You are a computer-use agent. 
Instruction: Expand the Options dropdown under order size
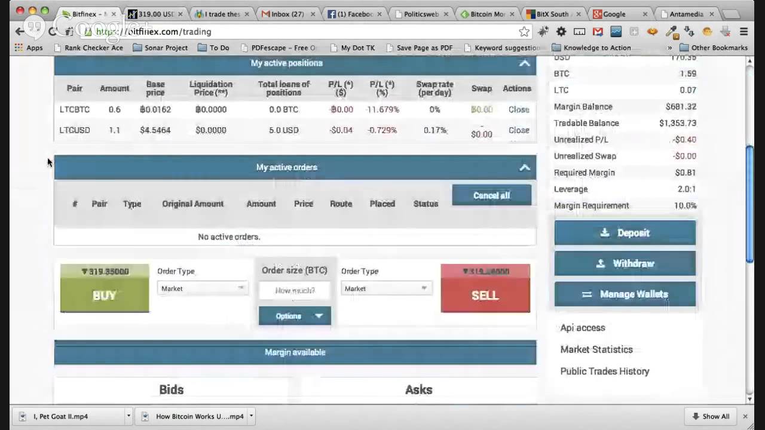click(295, 316)
